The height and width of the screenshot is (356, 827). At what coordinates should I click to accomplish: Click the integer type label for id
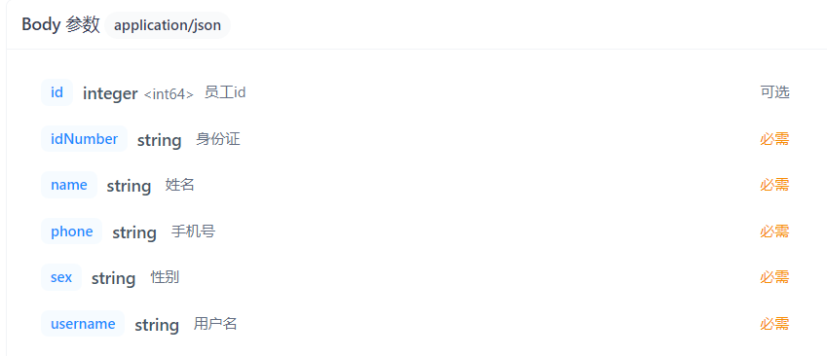point(110,93)
